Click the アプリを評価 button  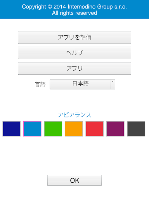pyautogui.click(x=74, y=37)
